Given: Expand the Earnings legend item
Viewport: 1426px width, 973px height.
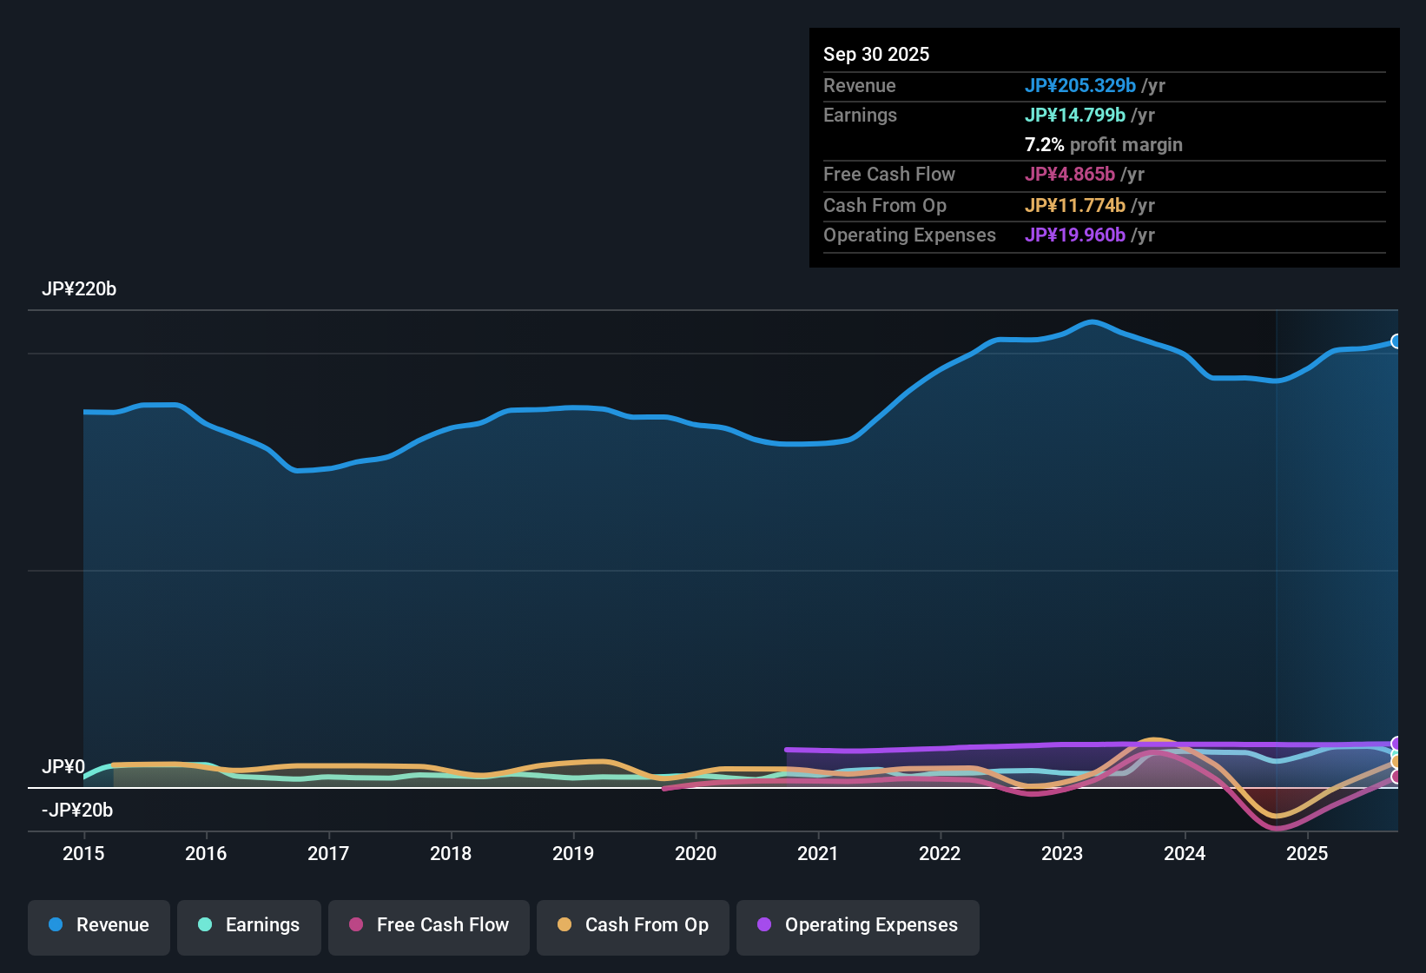Looking at the screenshot, I should click(x=248, y=925).
